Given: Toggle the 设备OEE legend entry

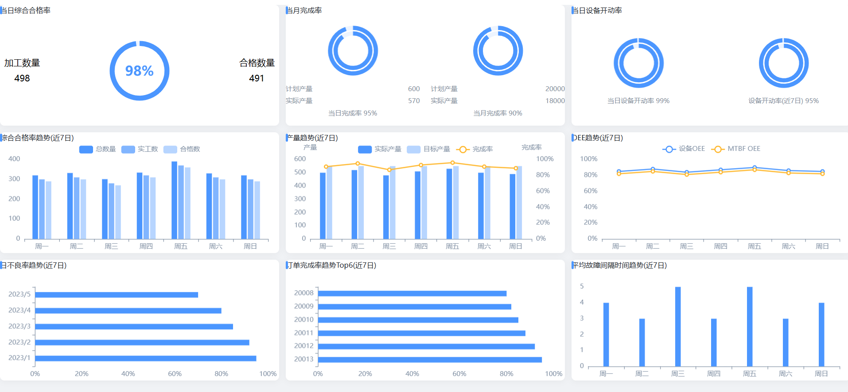Looking at the screenshot, I should coord(684,149).
